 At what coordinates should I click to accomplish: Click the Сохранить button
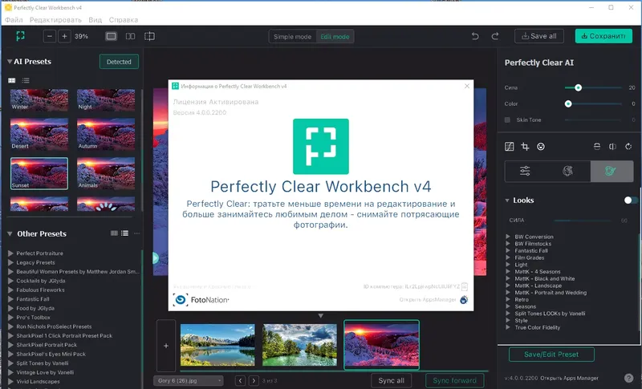point(603,36)
